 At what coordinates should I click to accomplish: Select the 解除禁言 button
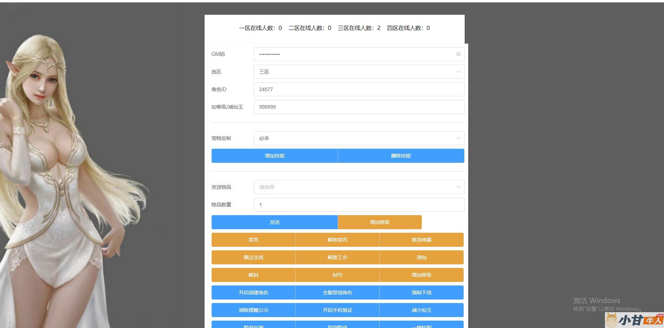(337, 240)
